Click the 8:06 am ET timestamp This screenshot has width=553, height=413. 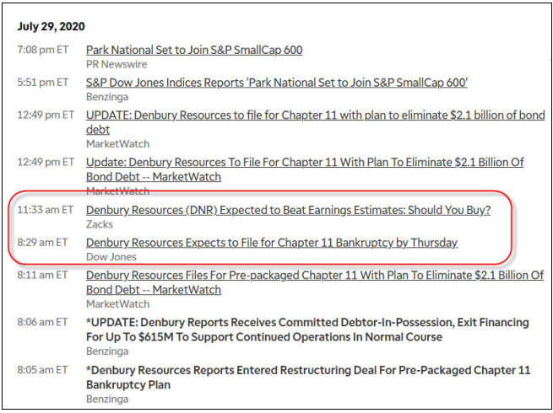[x=42, y=322]
